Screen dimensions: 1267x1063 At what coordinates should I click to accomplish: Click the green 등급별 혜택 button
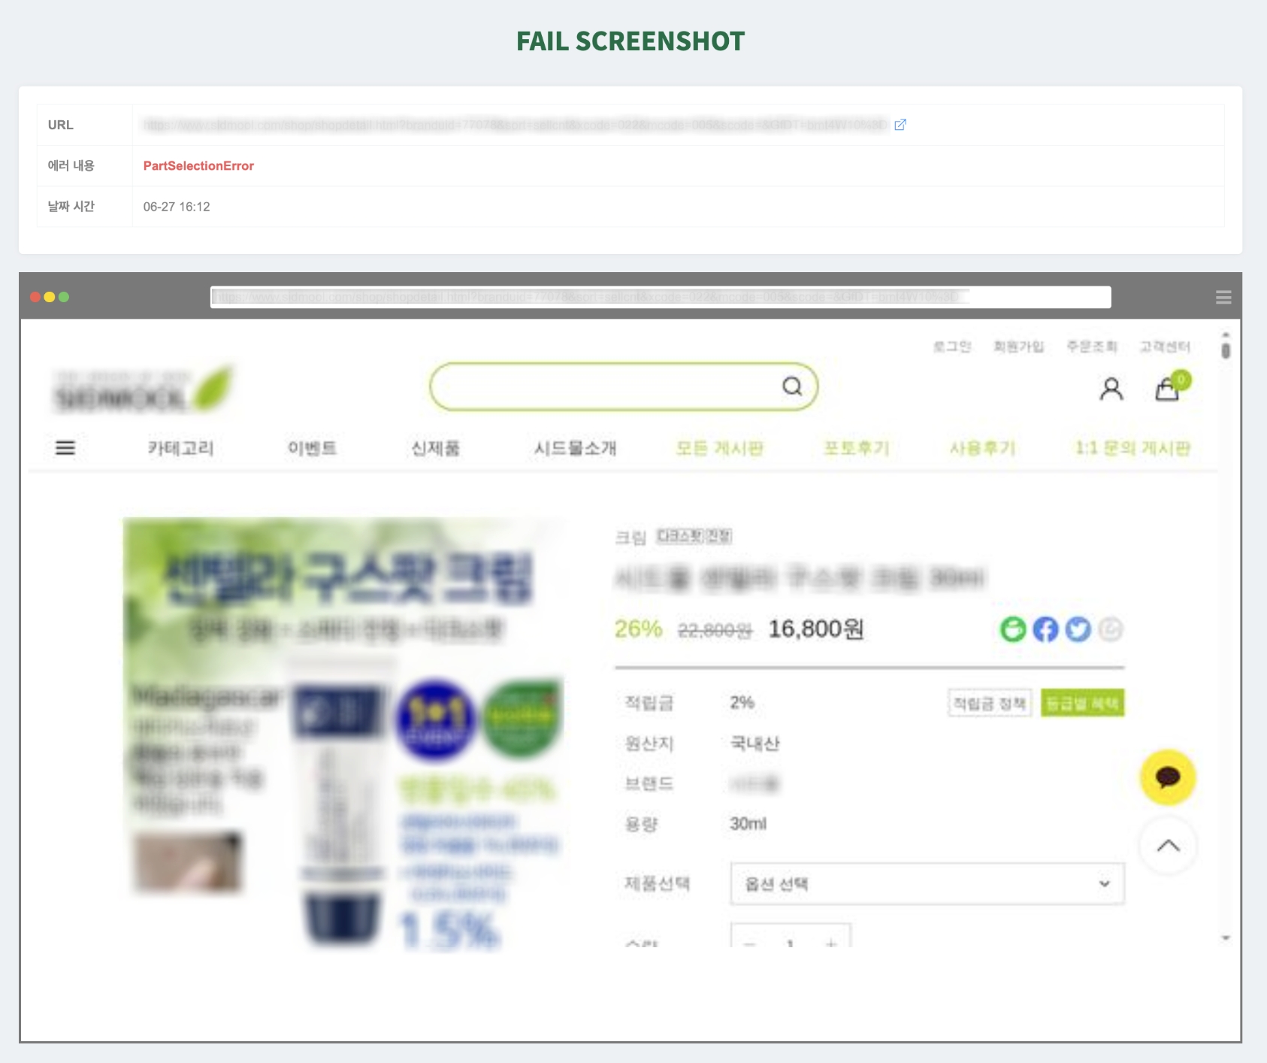[x=1083, y=703]
